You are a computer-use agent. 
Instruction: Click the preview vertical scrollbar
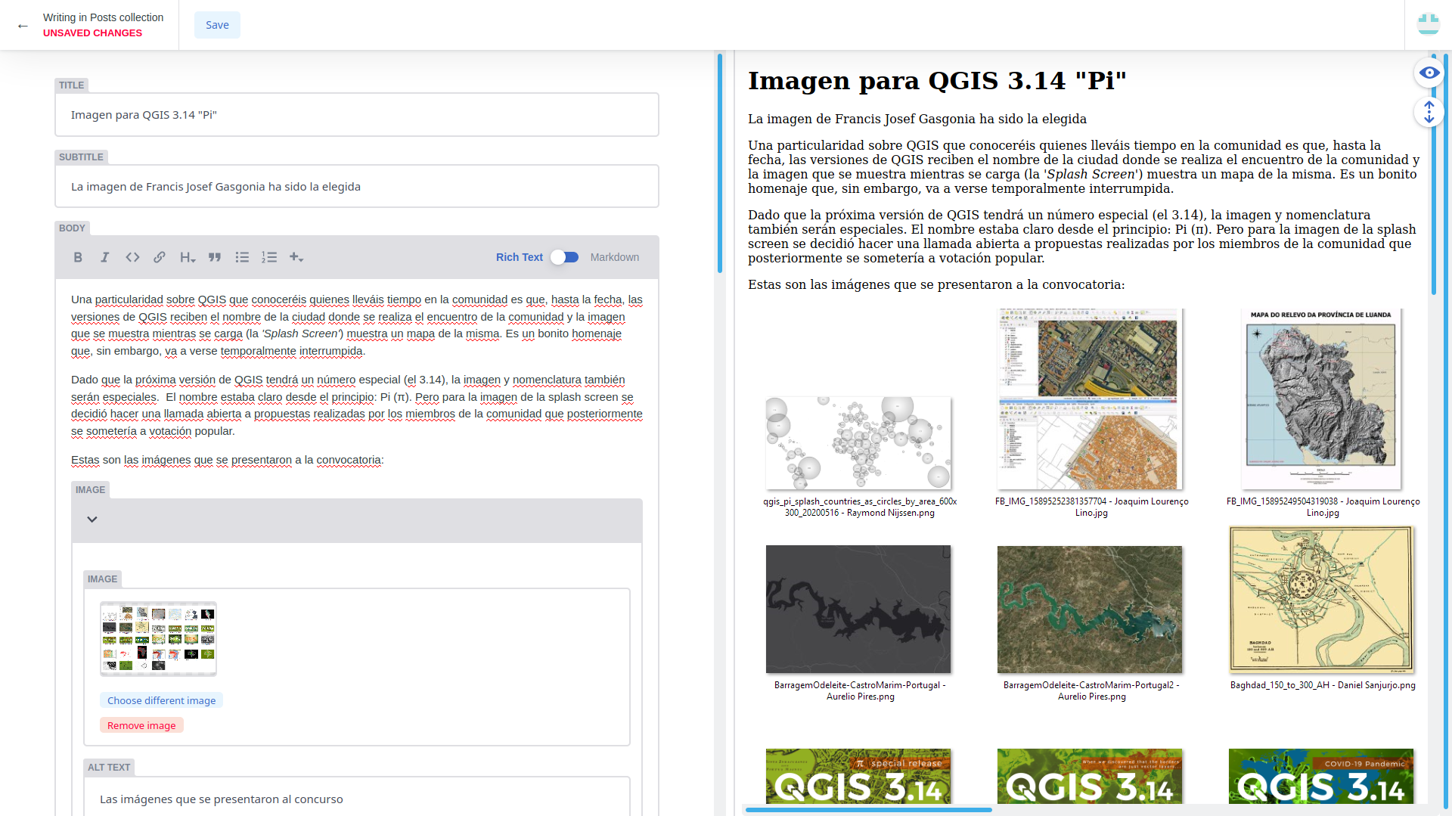(1434, 174)
